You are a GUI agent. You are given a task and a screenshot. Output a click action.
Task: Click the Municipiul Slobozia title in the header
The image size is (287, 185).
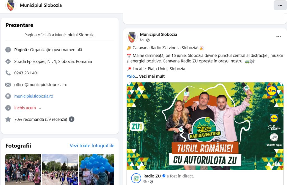click(x=41, y=5)
